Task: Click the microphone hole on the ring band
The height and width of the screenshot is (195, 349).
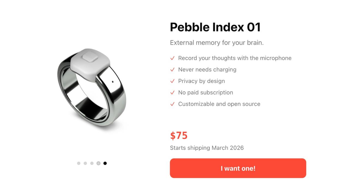Action: [x=113, y=81]
